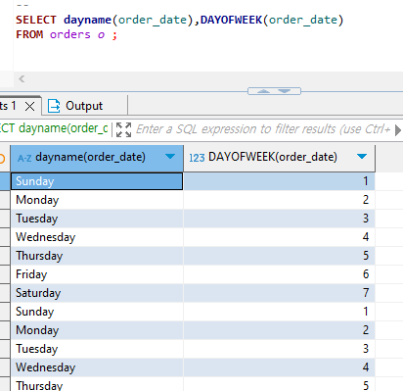Select the second Tuesday cell
This screenshot has height=391, width=403.
pyautogui.click(x=97, y=349)
